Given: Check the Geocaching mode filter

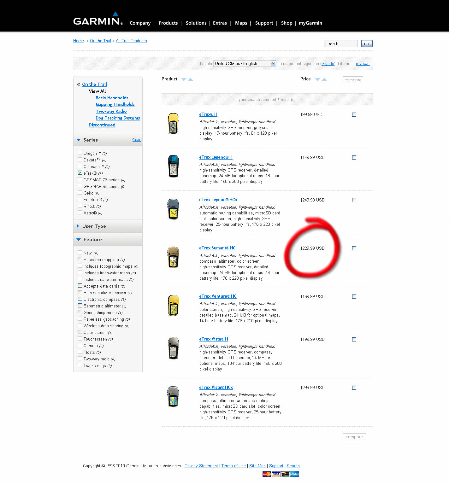Looking at the screenshot, I should [x=80, y=312].
